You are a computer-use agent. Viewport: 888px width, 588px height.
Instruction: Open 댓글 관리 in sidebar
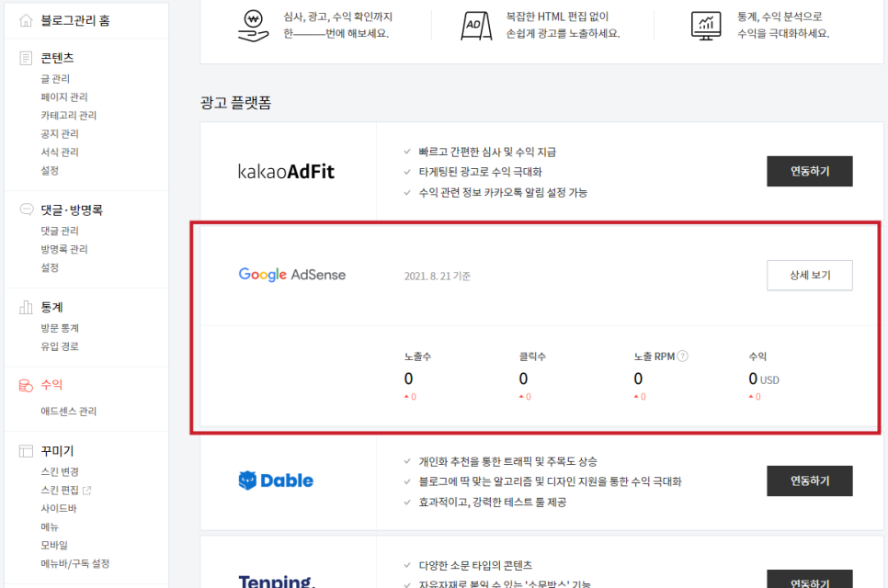click(x=60, y=231)
